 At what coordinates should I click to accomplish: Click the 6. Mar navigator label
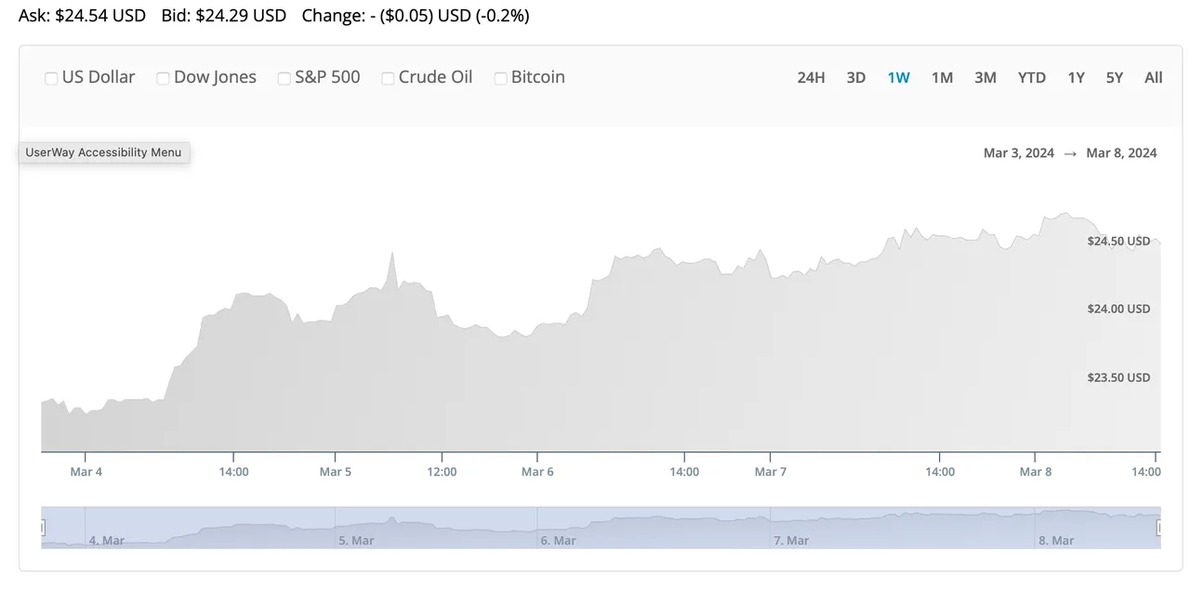click(559, 541)
